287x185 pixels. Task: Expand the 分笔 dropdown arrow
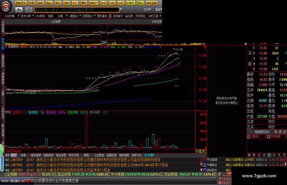(67, 16)
